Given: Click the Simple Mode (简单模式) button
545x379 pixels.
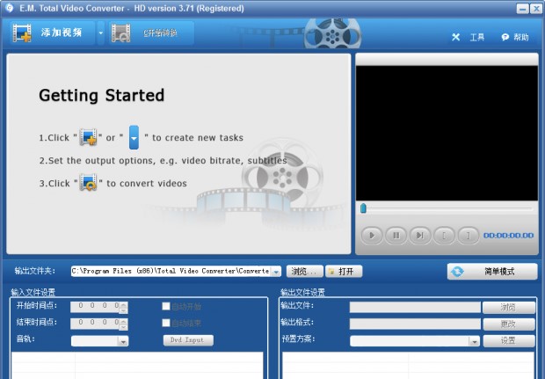Looking at the screenshot, I should 492,271.
